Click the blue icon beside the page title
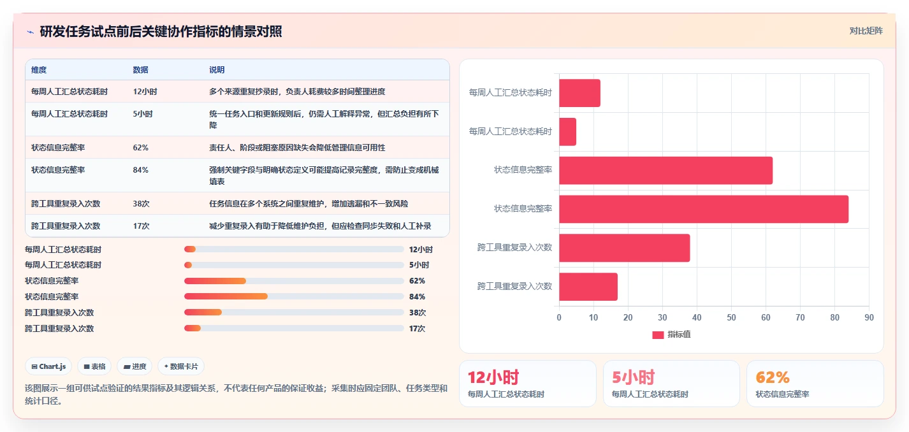The width and height of the screenshot is (909, 432). coord(30,32)
